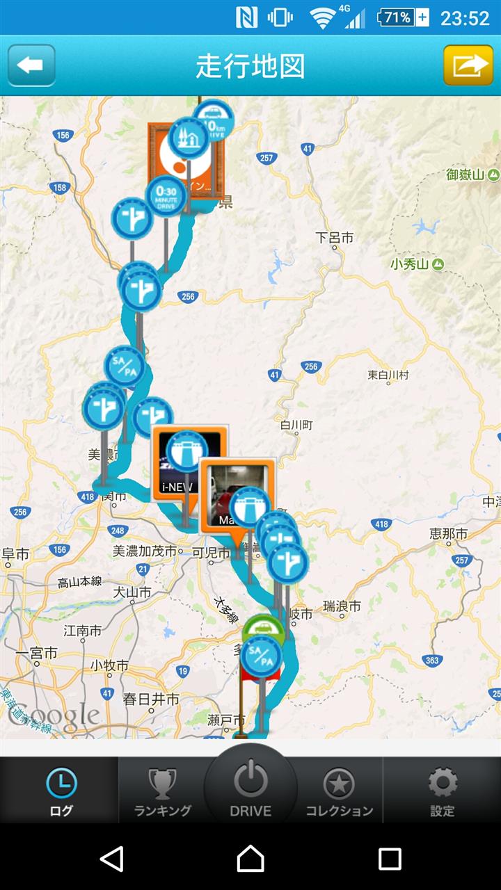Tap the back arrow button
The image size is (501, 890).
tap(31, 65)
